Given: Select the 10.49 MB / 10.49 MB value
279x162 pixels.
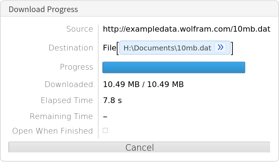Looking at the screenshot, I should 143,85.
